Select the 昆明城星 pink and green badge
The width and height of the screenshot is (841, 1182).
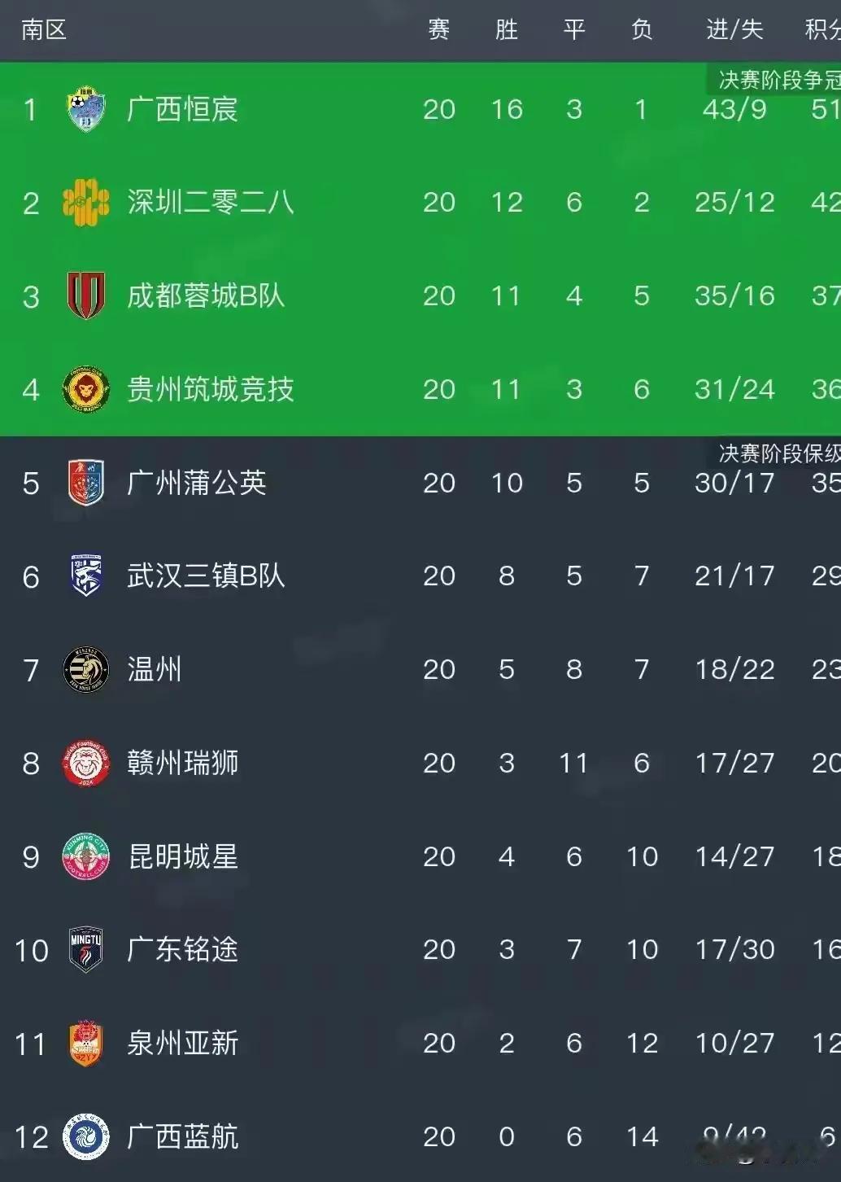[x=86, y=856]
